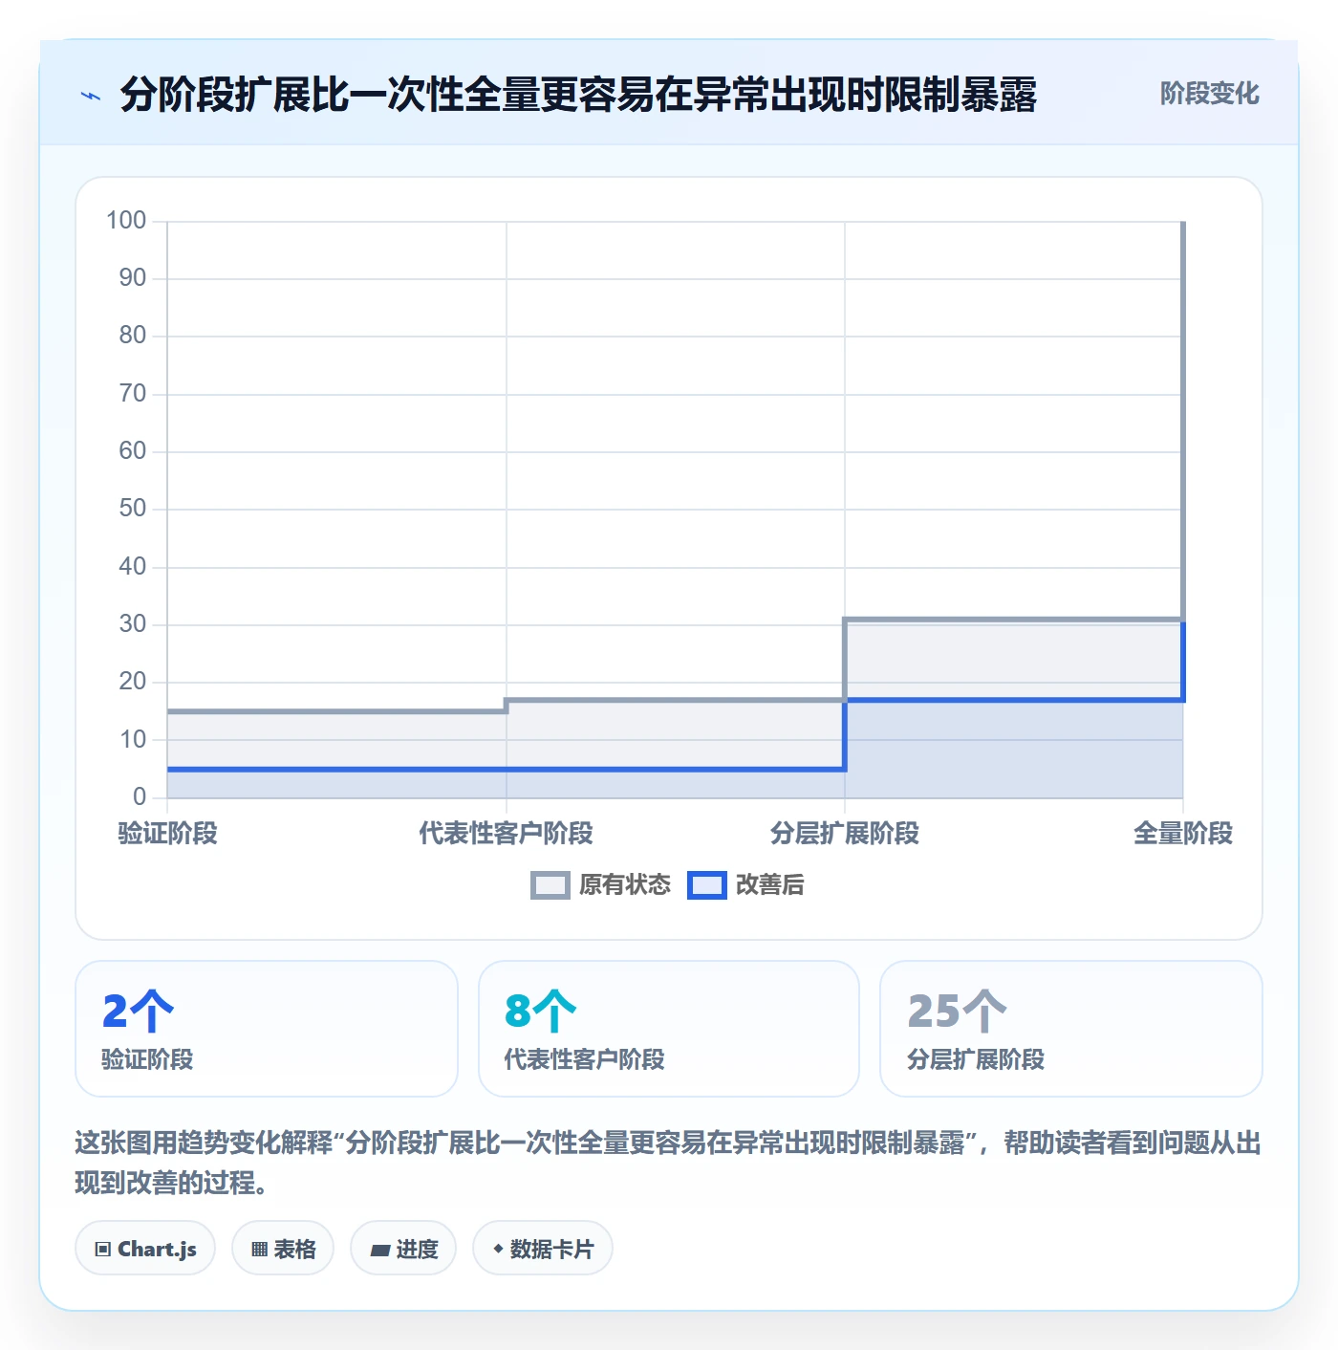Click the 80 y-axis tick value
1338x1350 pixels.
click(133, 336)
